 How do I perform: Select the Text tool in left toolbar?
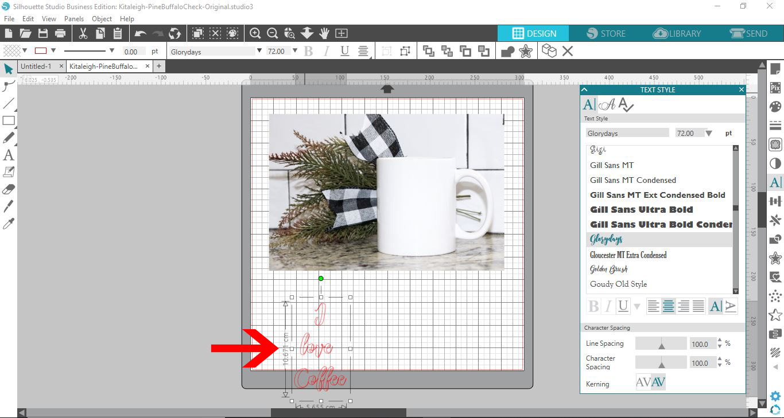(x=9, y=155)
